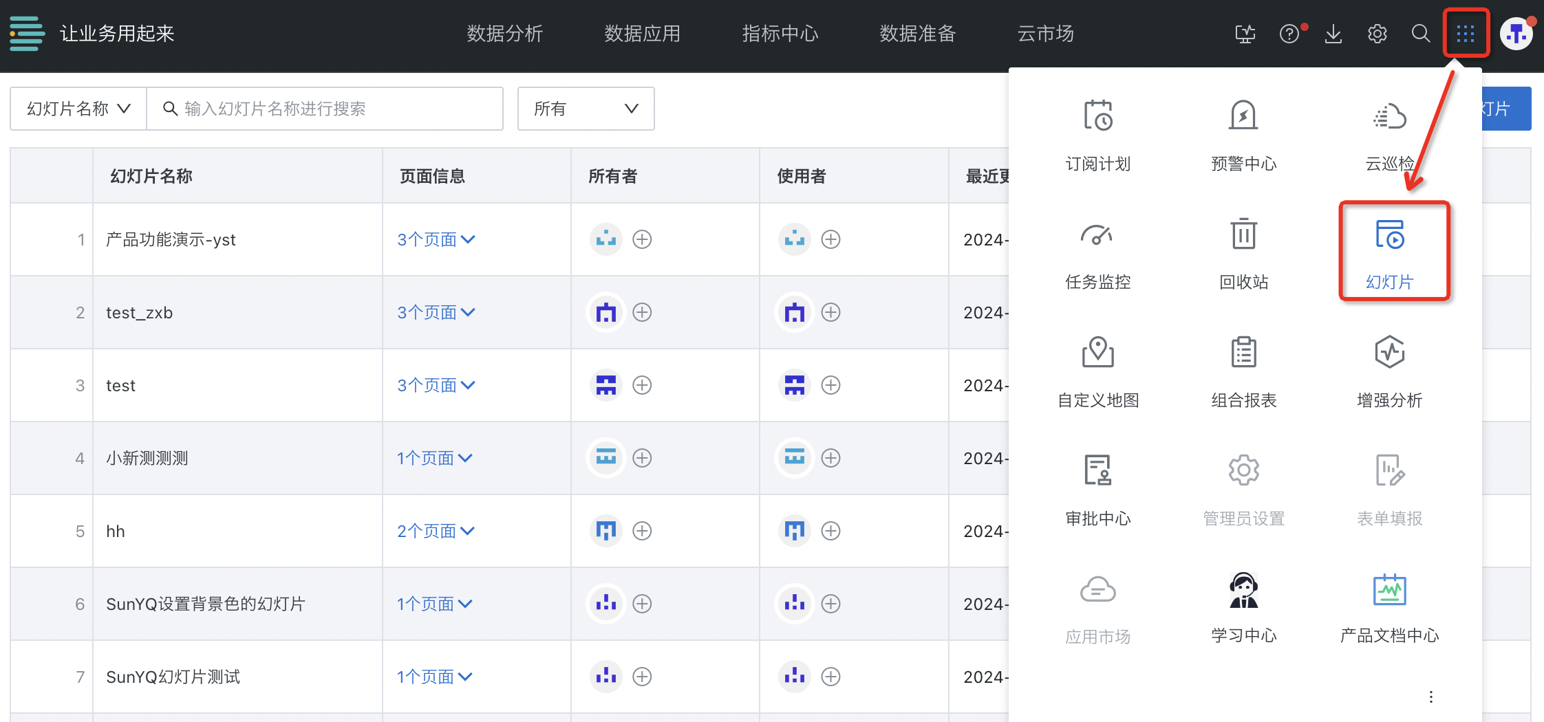This screenshot has width=1544, height=722.
Task: Open the 产品文档中心 product docs icon
Action: point(1389,590)
